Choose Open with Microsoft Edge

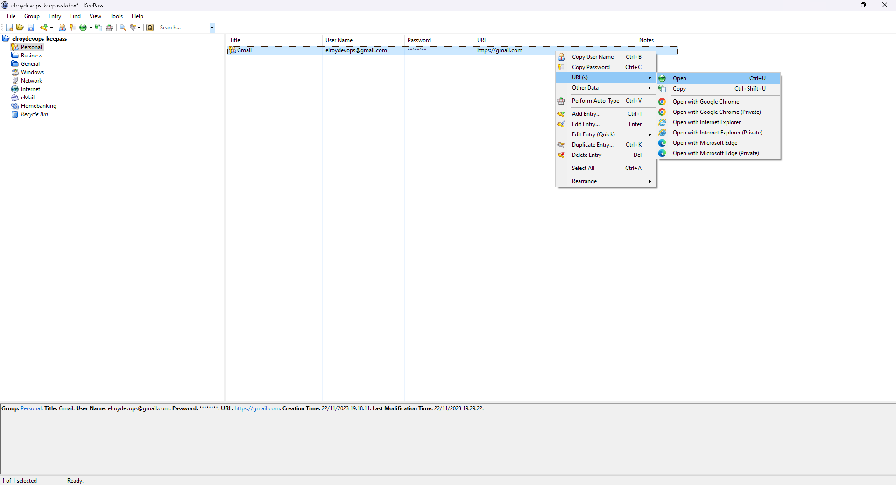719,143
